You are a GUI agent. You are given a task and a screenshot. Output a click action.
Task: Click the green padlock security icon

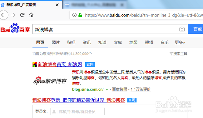pyautogui.click(x=80, y=15)
